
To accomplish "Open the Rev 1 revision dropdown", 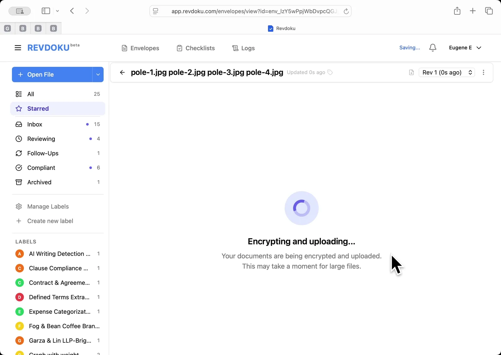I will click(x=447, y=72).
